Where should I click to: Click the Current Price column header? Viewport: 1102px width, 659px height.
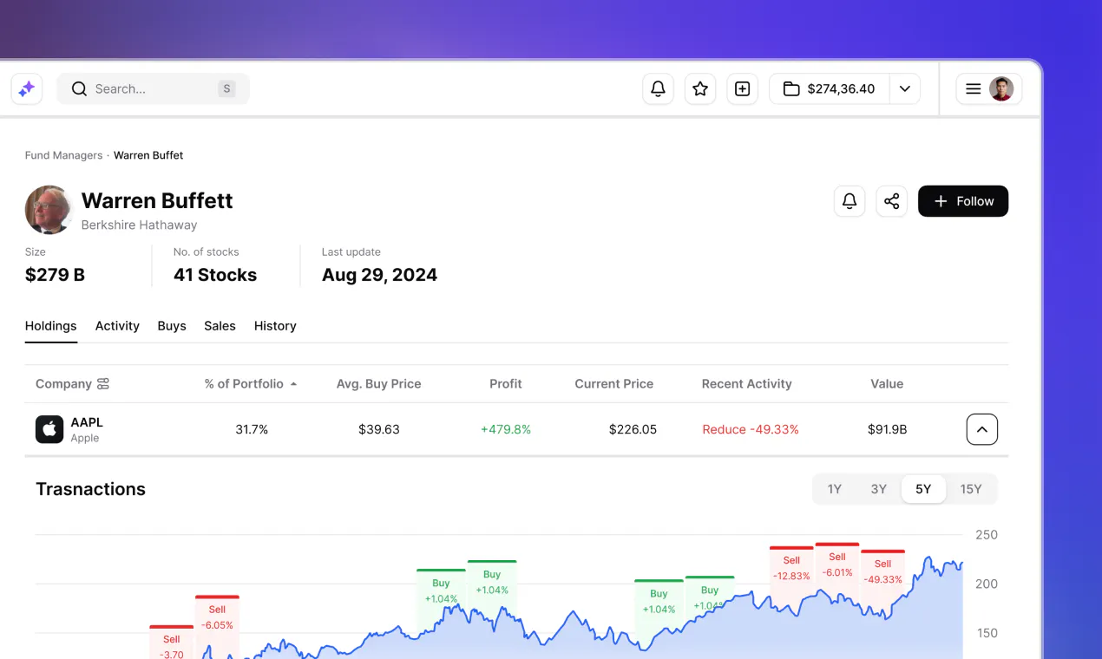pyautogui.click(x=613, y=383)
